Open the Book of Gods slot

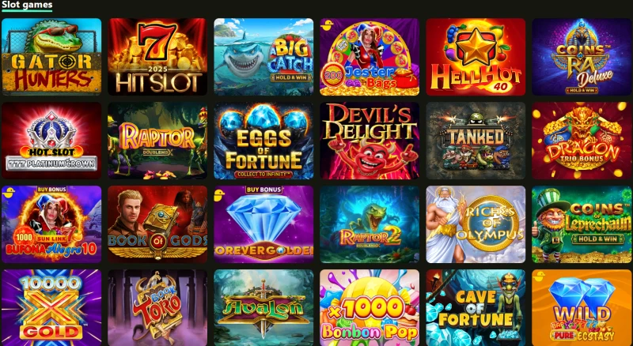point(157,224)
